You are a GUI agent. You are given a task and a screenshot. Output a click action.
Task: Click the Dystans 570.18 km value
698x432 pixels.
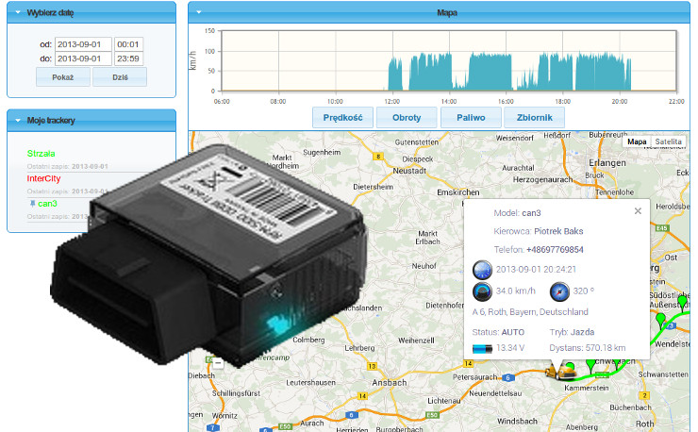point(587,348)
